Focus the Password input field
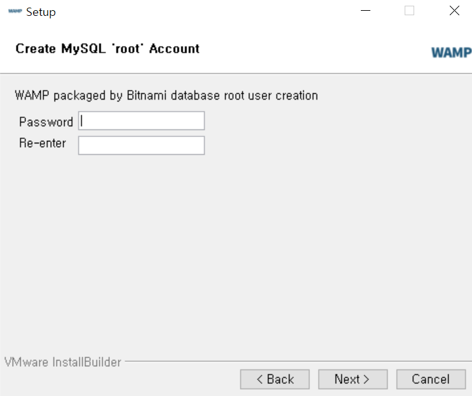This screenshot has height=396, width=472. (142, 121)
